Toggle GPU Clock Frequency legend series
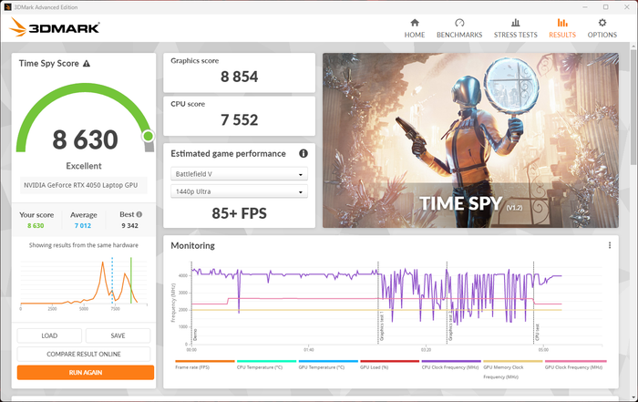 pos(575,365)
